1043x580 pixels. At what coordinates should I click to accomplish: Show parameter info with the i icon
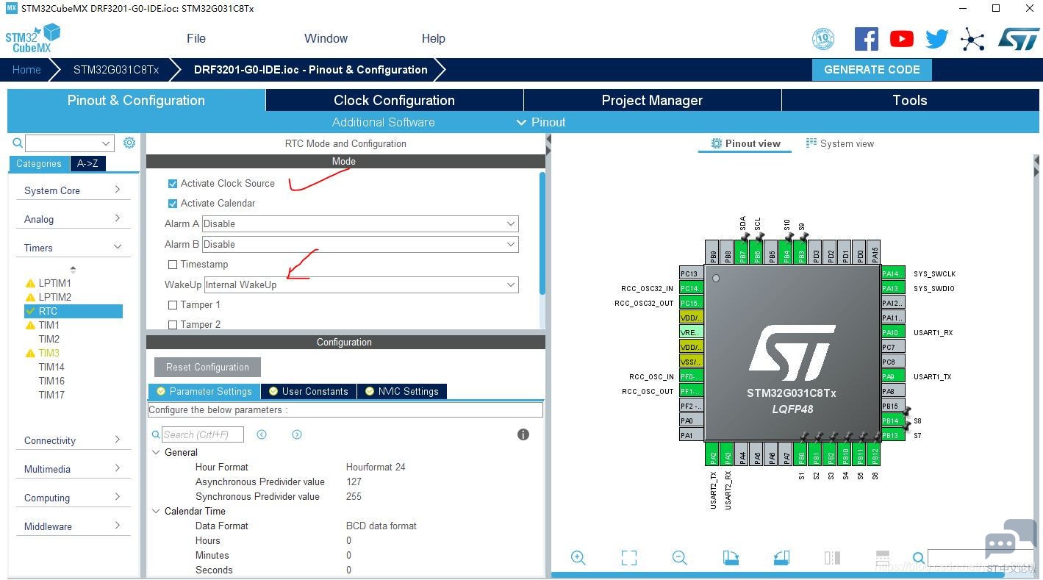[523, 434]
